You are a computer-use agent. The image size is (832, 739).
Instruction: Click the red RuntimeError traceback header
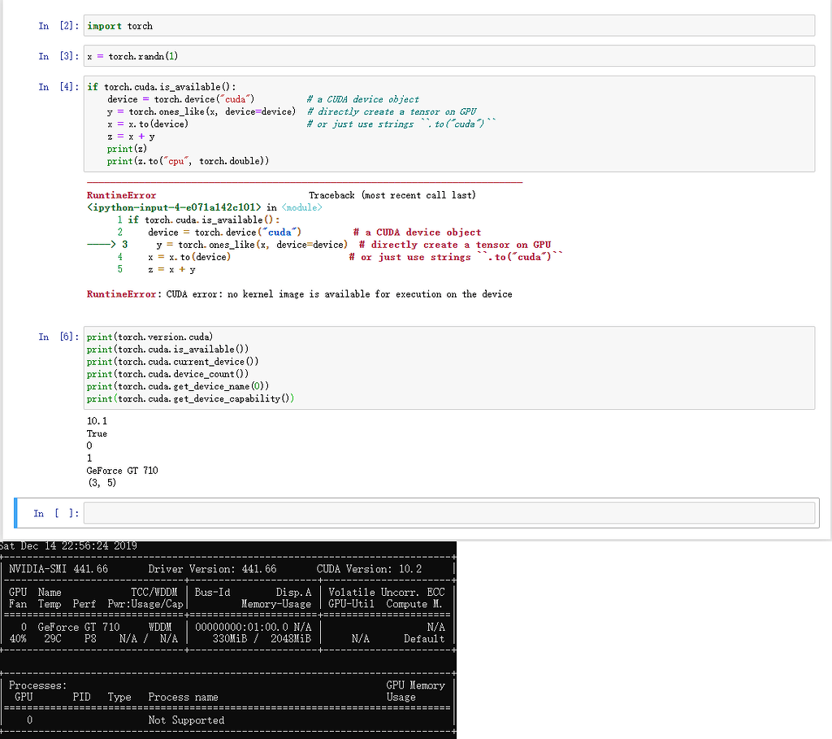point(121,195)
